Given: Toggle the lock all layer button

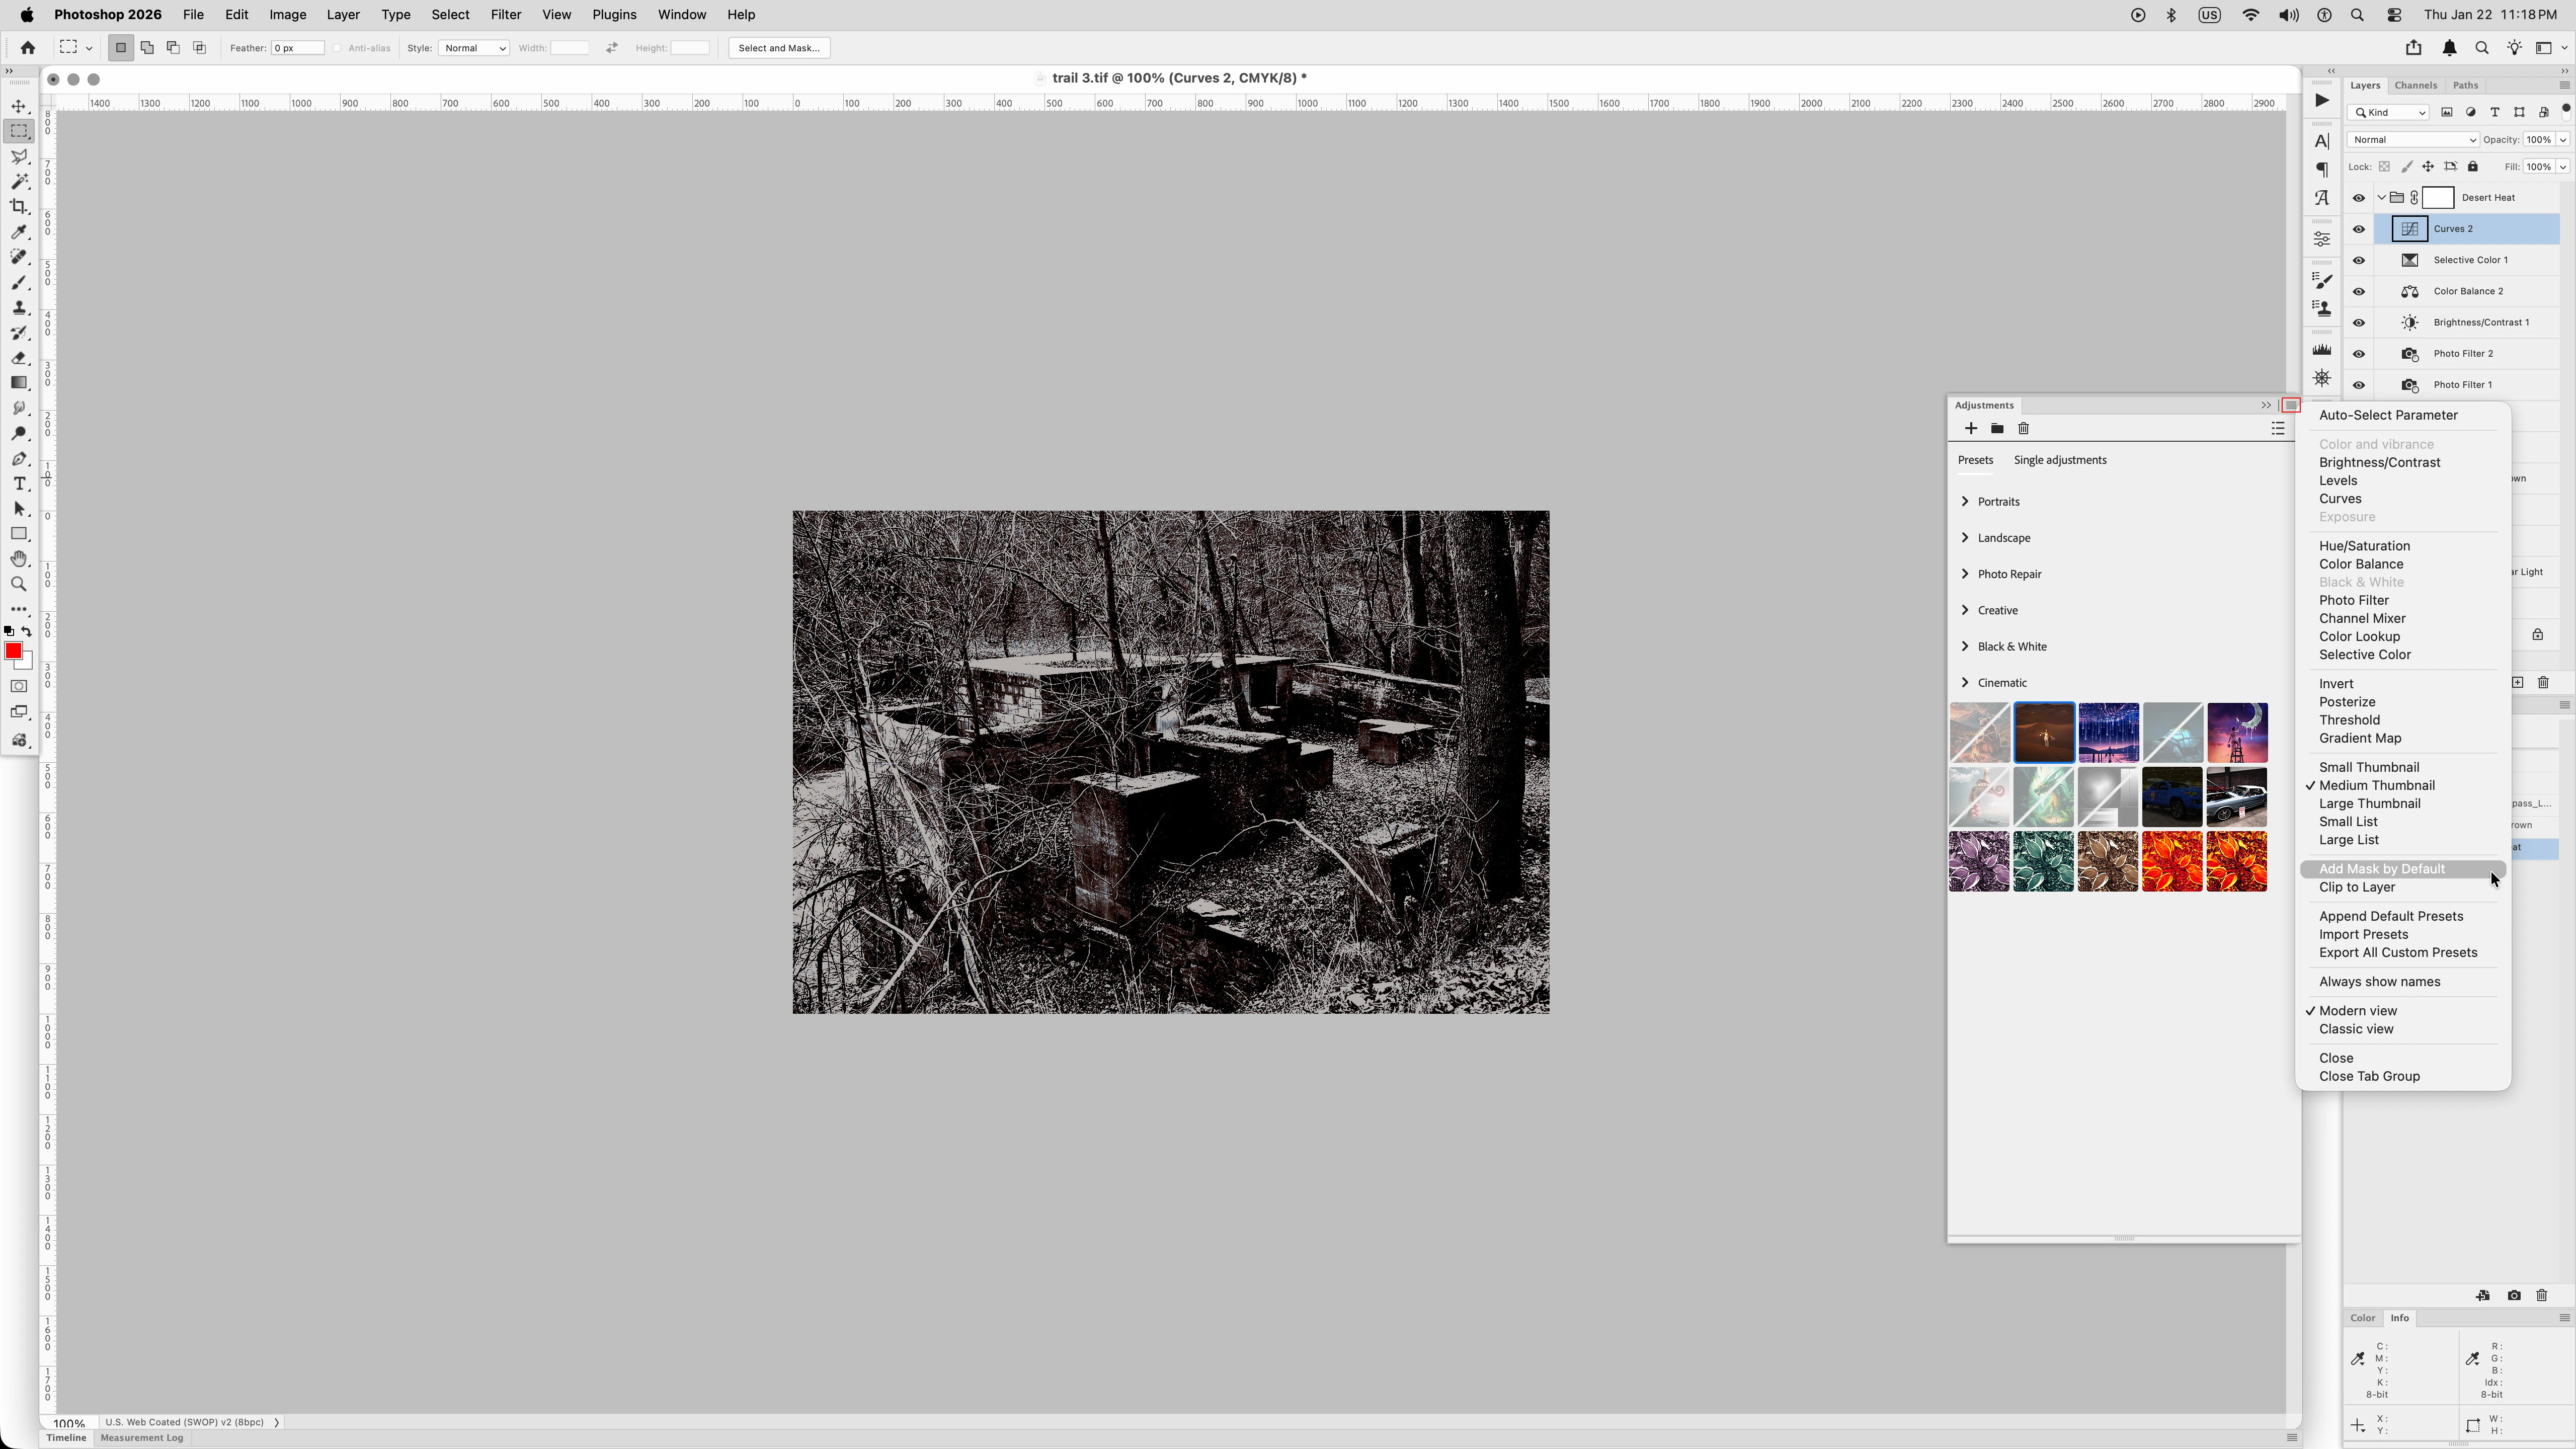Looking at the screenshot, I should click(2473, 167).
